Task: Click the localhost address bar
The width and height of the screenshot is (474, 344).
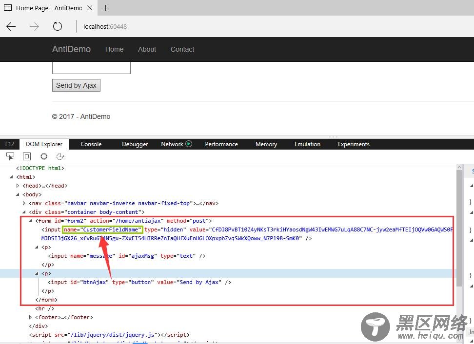Action: pos(105,27)
